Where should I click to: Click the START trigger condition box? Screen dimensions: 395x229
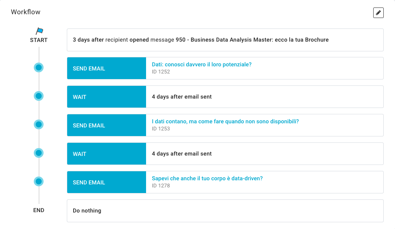(x=225, y=40)
